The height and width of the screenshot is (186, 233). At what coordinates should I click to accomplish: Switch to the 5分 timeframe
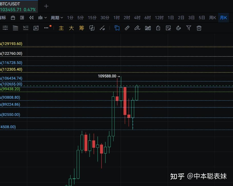[x=80, y=18]
